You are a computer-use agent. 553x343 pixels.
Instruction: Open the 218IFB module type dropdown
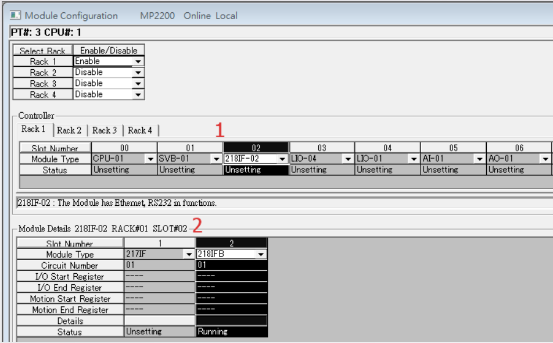pyautogui.click(x=261, y=254)
